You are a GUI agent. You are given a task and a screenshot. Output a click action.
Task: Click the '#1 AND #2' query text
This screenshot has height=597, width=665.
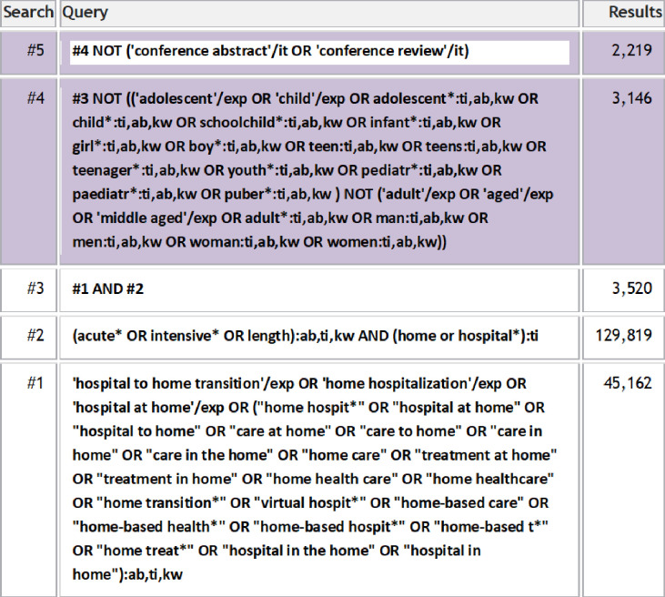click(107, 289)
